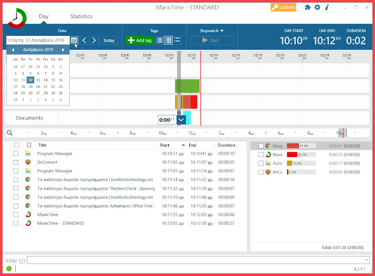Screen dimensions: 375x276
Task: Open the Filter combo box arrow
Action: (366, 260)
